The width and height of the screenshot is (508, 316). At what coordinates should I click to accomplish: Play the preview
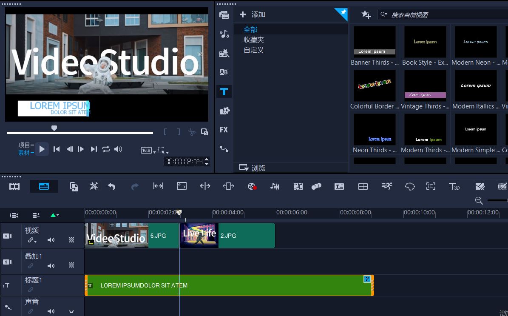[x=42, y=149]
